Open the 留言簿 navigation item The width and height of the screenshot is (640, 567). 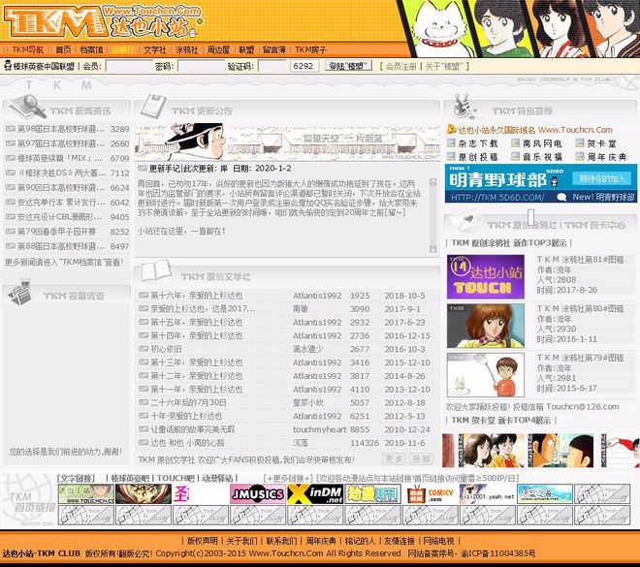coord(273,49)
